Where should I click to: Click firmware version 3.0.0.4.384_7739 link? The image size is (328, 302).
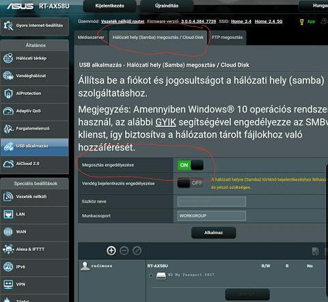pyautogui.click(x=198, y=22)
